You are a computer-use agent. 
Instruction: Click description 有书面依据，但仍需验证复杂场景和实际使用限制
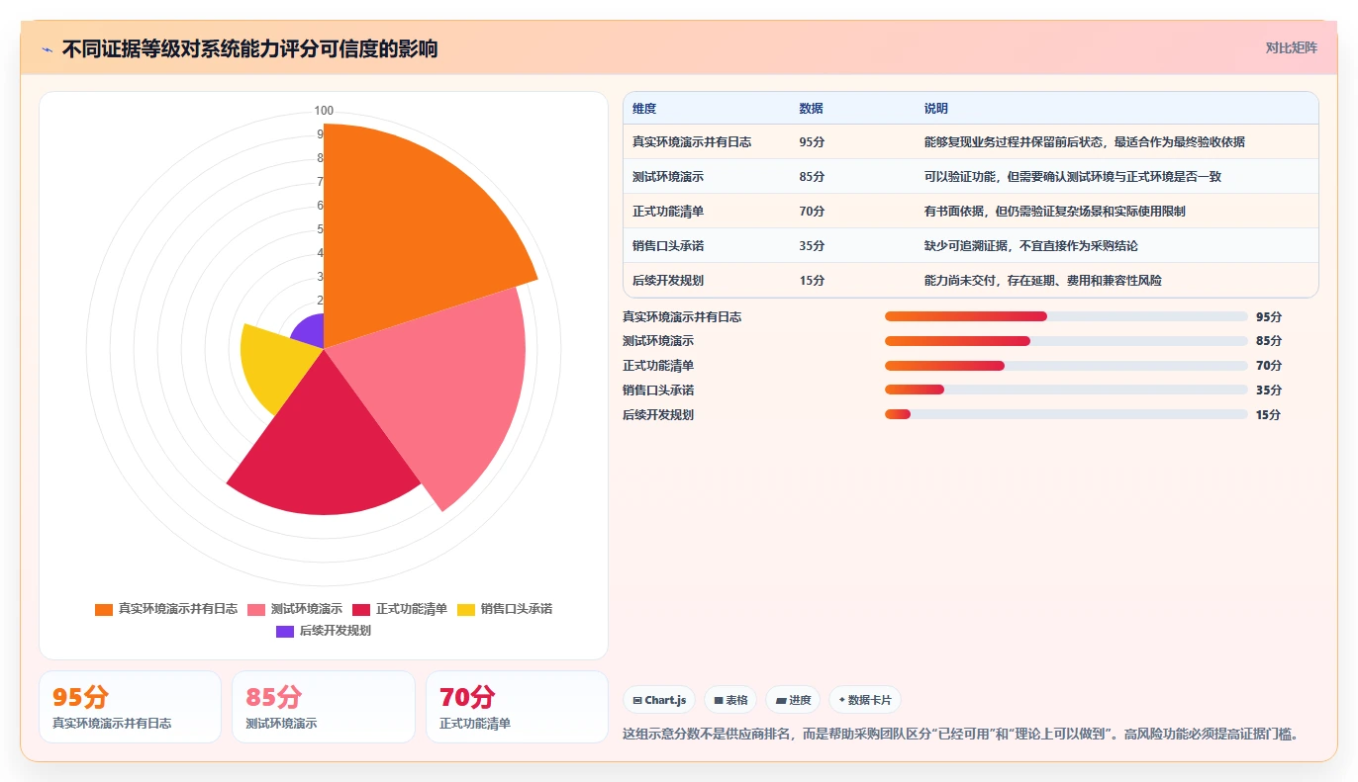(1055, 211)
